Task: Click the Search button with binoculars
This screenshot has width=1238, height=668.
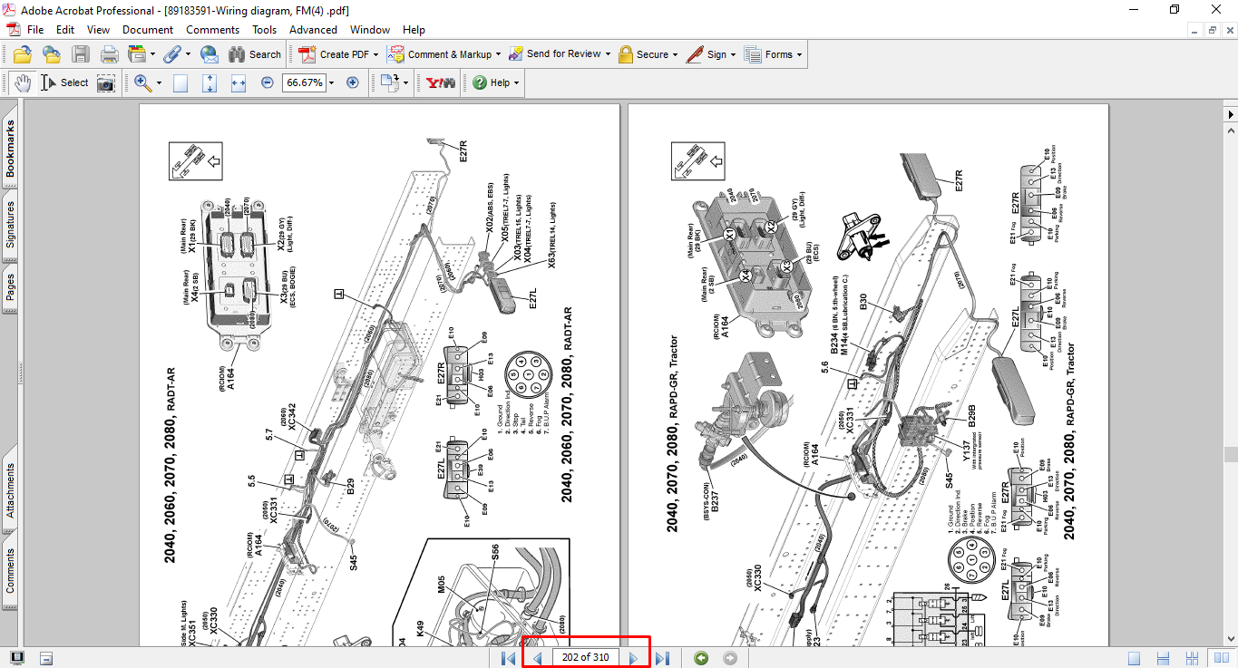Action: [x=255, y=54]
